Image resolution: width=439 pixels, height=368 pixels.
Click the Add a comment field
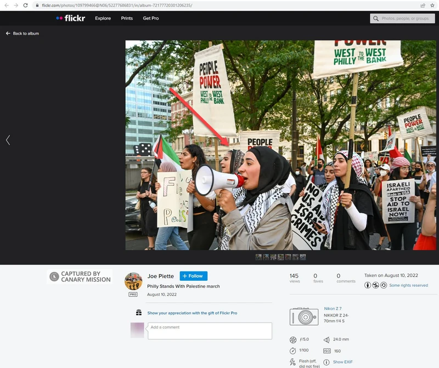[210, 331]
